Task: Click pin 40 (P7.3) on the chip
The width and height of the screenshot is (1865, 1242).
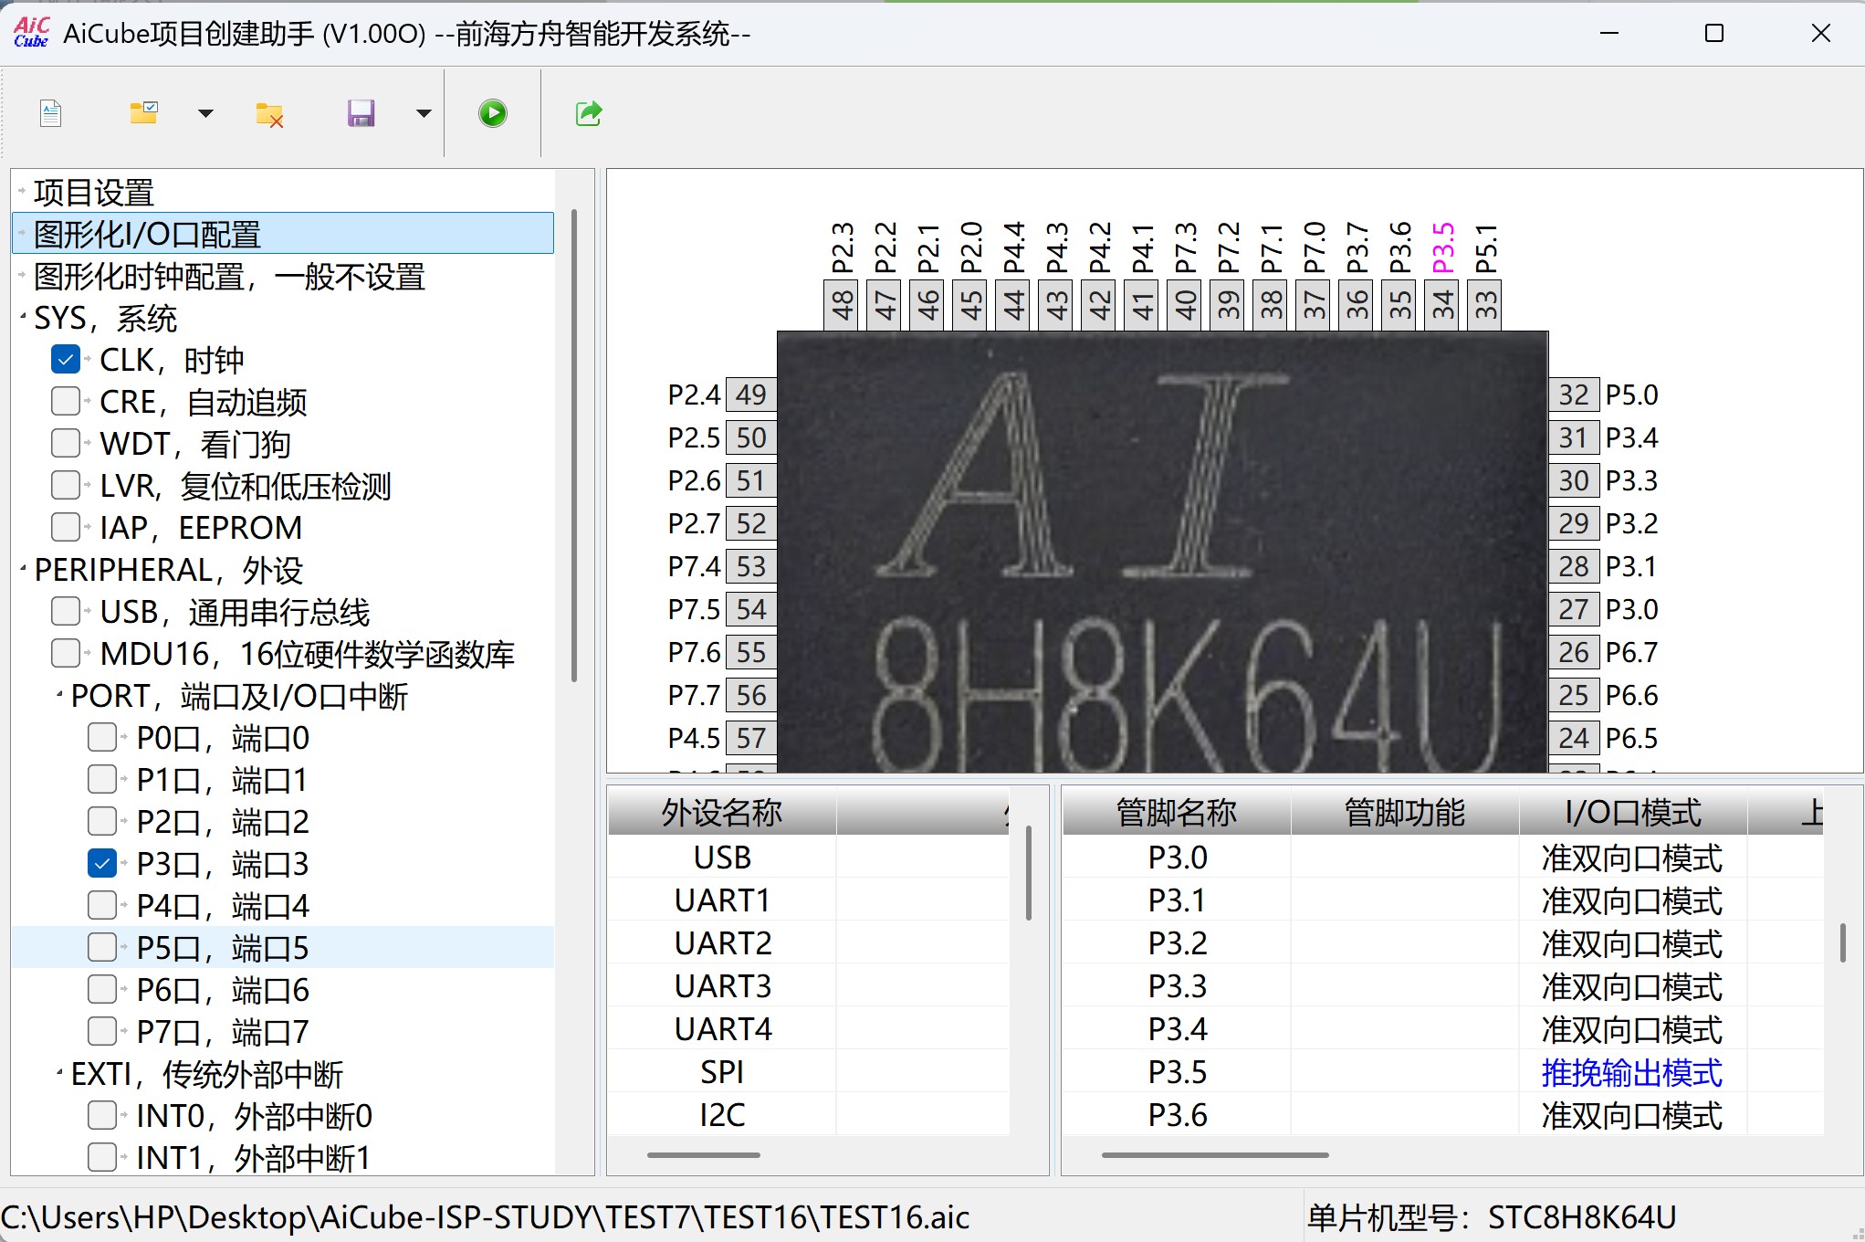Action: (x=1185, y=304)
